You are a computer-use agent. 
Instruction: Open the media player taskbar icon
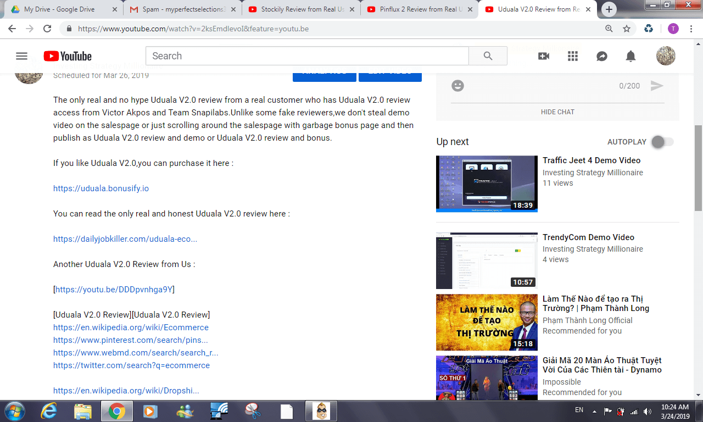[149, 411]
